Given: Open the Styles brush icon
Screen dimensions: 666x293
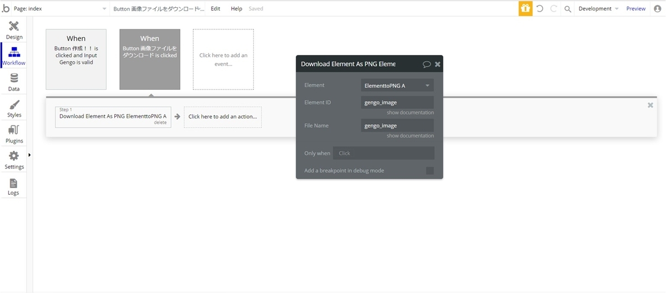Looking at the screenshot, I should pos(14,104).
